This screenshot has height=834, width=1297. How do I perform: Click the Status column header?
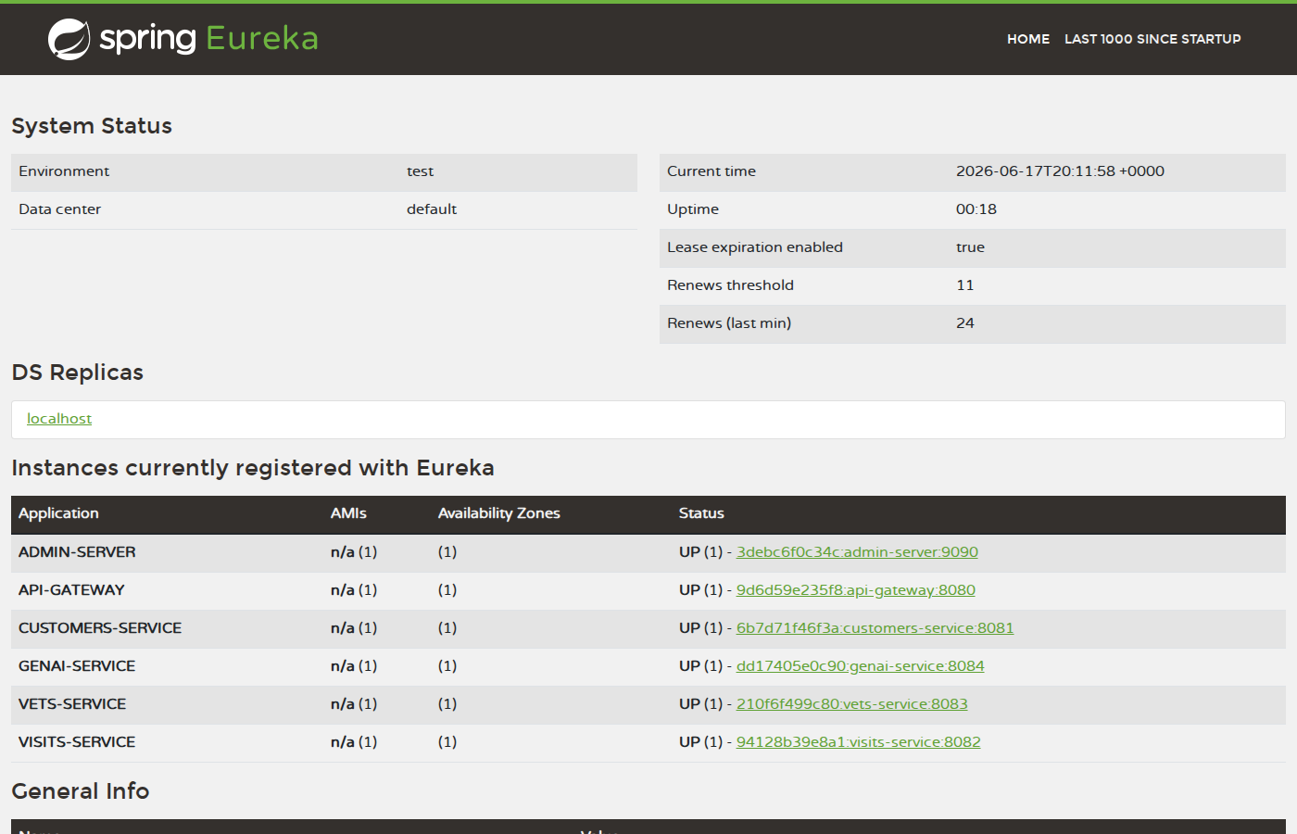[701, 513]
